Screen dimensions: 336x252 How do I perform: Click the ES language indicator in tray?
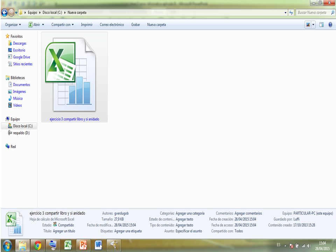[x=278, y=245]
